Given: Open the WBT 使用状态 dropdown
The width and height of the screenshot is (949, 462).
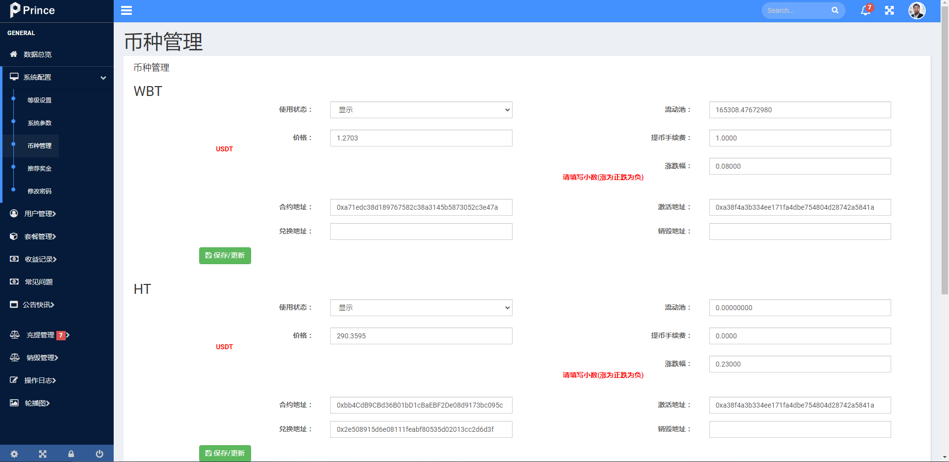Looking at the screenshot, I should pyautogui.click(x=421, y=110).
